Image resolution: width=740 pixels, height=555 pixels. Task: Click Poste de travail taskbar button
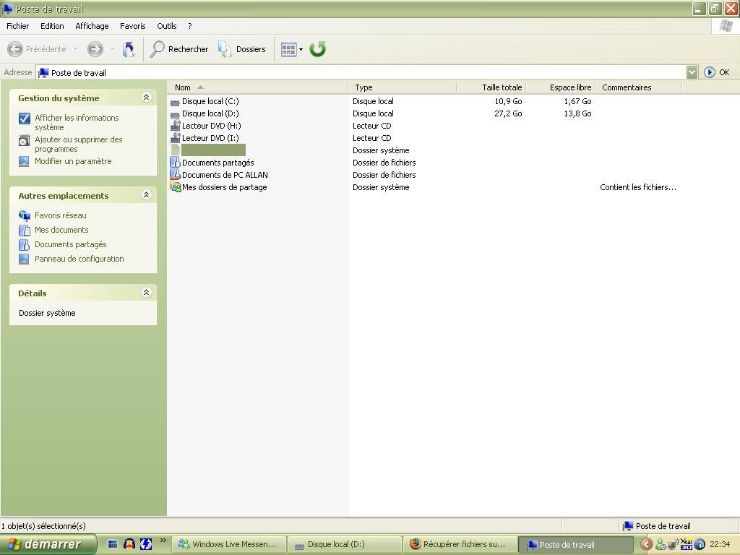pos(575,545)
